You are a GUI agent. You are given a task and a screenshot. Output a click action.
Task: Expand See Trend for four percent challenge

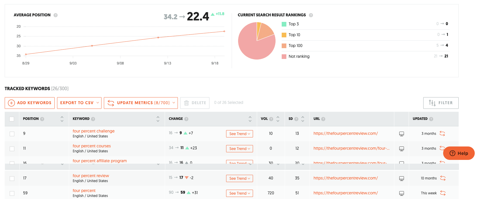tap(240, 134)
